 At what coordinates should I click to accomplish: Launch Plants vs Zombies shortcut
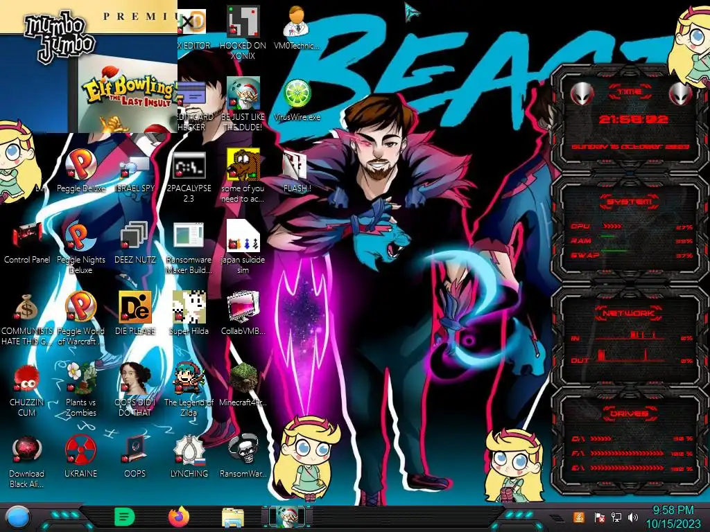click(x=80, y=389)
